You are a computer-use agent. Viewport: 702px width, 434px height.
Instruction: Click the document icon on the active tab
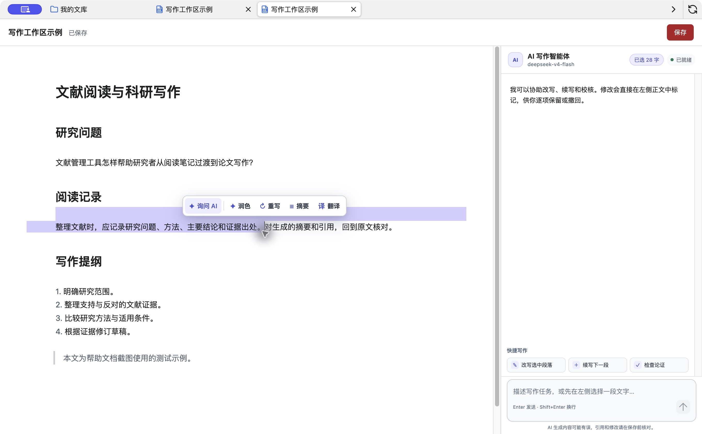click(x=265, y=10)
